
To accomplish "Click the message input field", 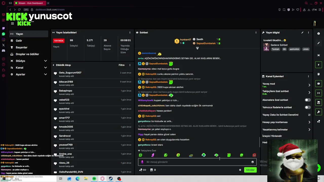I will point(197,162).
